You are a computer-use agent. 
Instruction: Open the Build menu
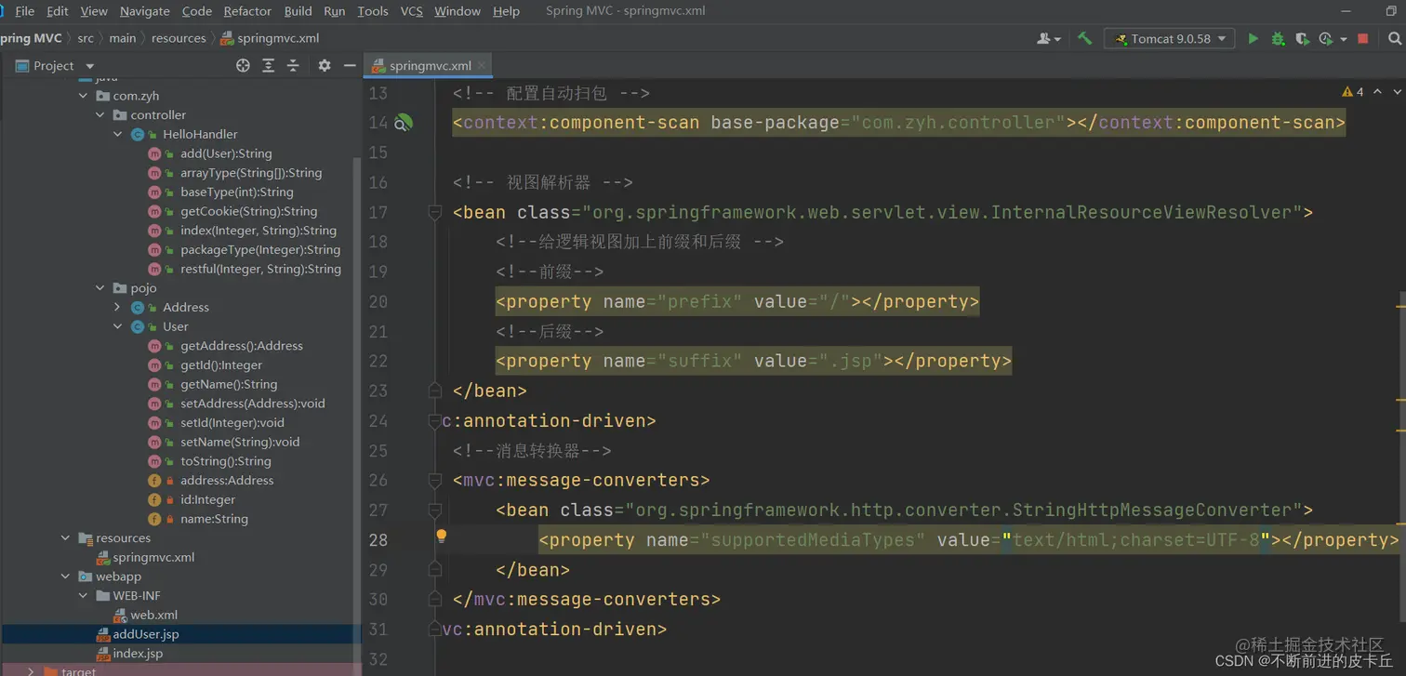coord(298,11)
